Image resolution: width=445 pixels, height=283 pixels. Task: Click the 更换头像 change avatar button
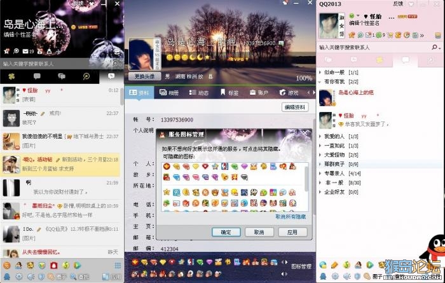click(145, 77)
